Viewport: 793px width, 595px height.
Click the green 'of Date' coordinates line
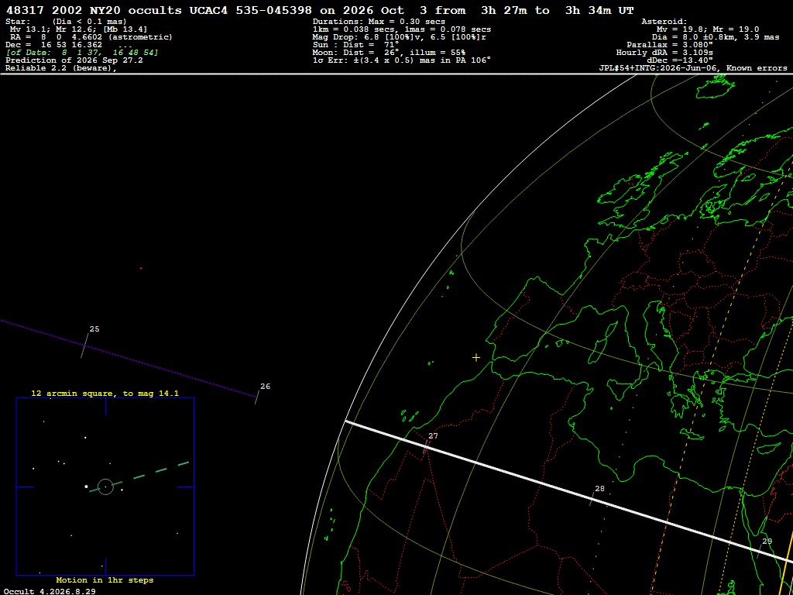coord(82,53)
